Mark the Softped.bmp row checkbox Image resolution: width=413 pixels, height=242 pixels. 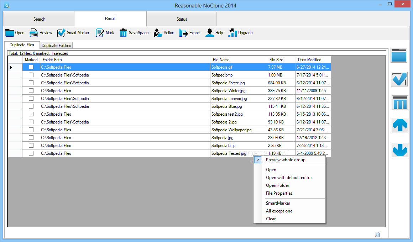click(31, 75)
